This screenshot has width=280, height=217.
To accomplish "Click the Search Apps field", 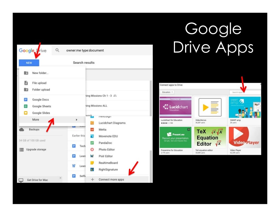I will click(x=245, y=92).
